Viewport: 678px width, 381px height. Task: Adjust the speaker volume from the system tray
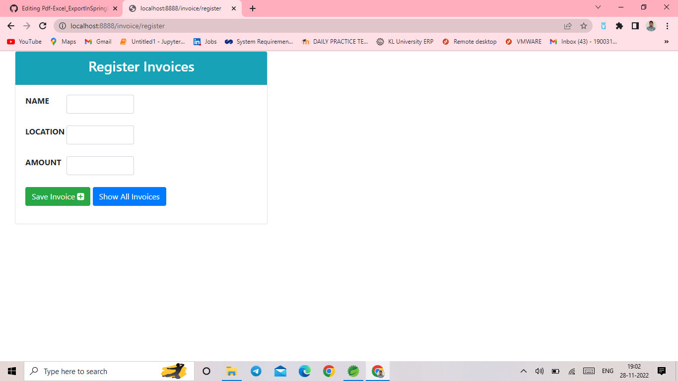pyautogui.click(x=539, y=371)
